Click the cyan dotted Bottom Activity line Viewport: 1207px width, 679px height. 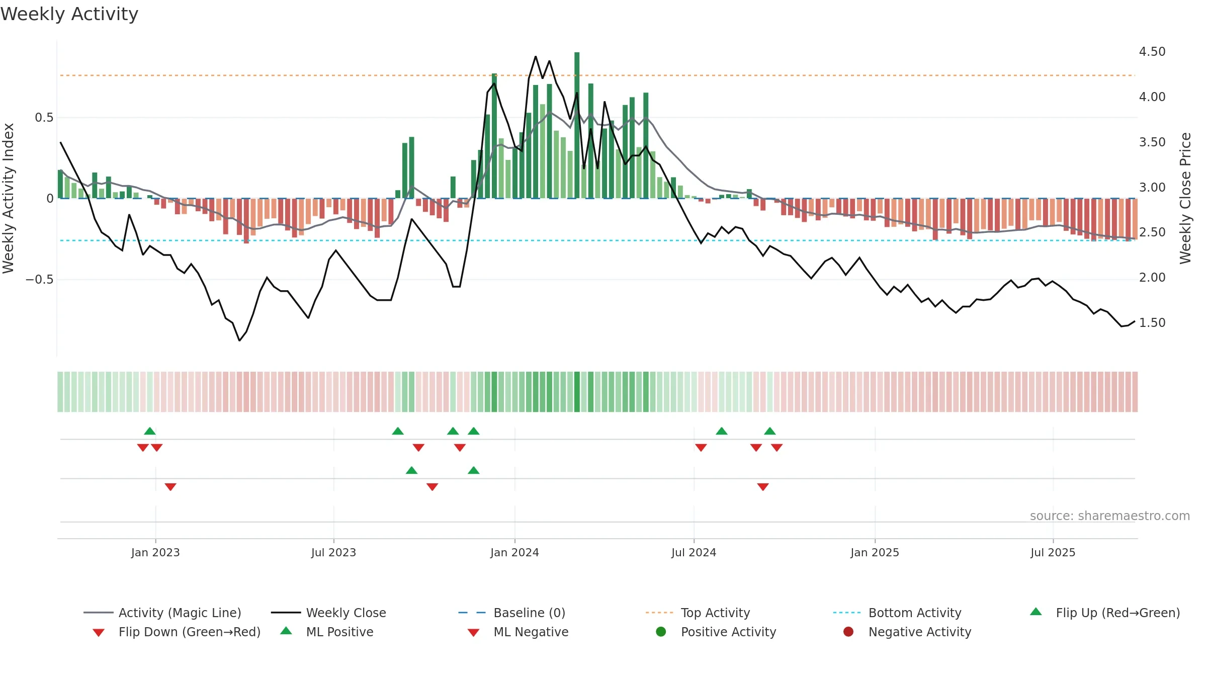click(597, 240)
